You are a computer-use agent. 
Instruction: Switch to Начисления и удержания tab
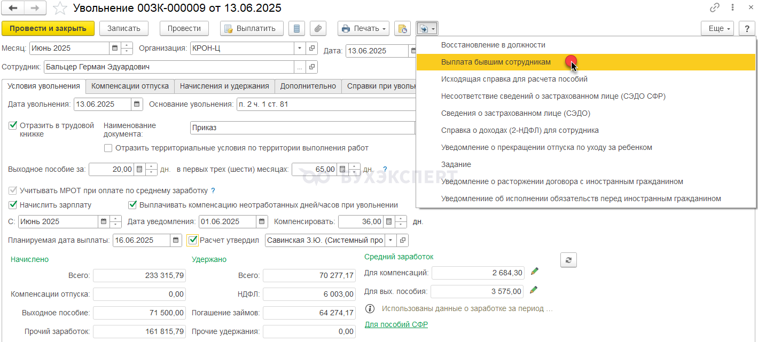click(224, 86)
